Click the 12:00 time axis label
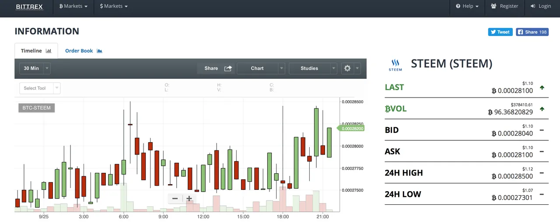Screen dimensions: 560x224 [203, 217]
